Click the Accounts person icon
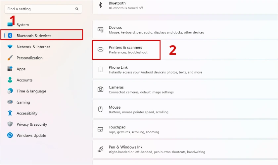The height and width of the screenshot is (165, 278). click(x=10, y=80)
